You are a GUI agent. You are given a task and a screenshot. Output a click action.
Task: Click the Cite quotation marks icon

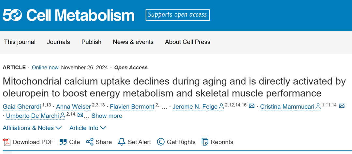(x=63, y=142)
